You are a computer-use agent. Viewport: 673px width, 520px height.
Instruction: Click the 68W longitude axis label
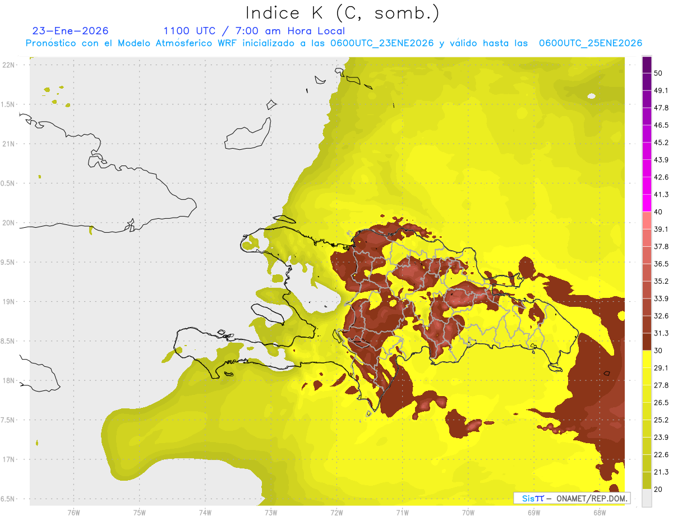tap(600, 512)
